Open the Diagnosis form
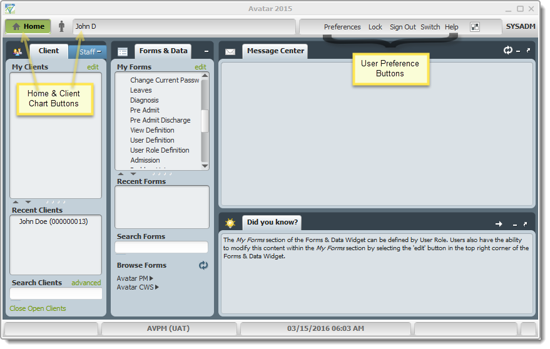550x349 pixels. (144, 100)
